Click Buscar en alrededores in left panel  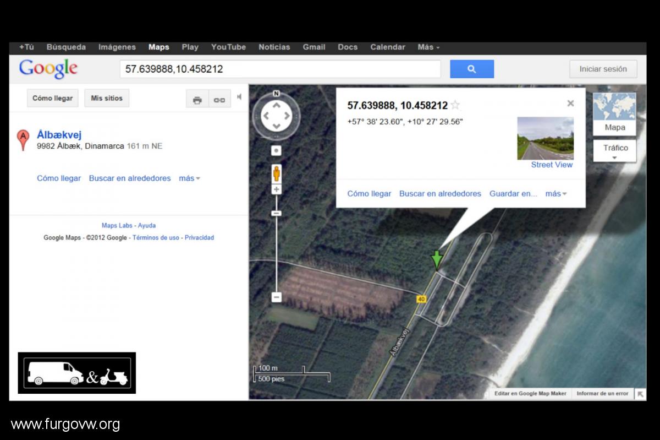130,178
